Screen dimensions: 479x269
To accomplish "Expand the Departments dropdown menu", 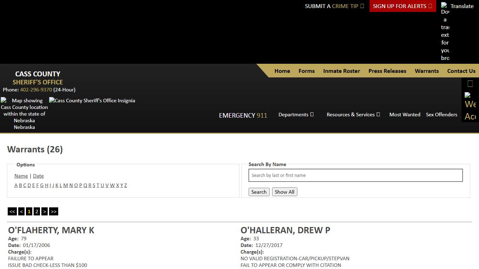I will 296,115.
